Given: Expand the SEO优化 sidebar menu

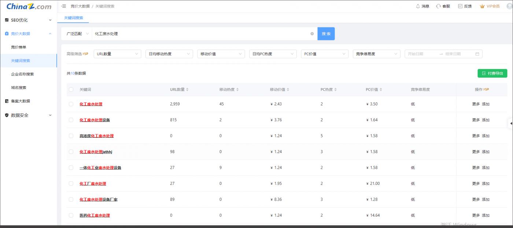Looking at the screenshot, I should tap(28, 20).
